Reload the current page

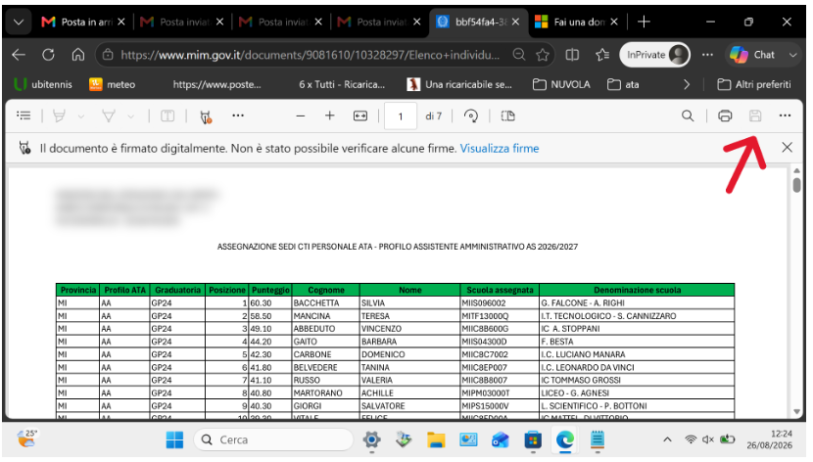(x=48, y=55)
